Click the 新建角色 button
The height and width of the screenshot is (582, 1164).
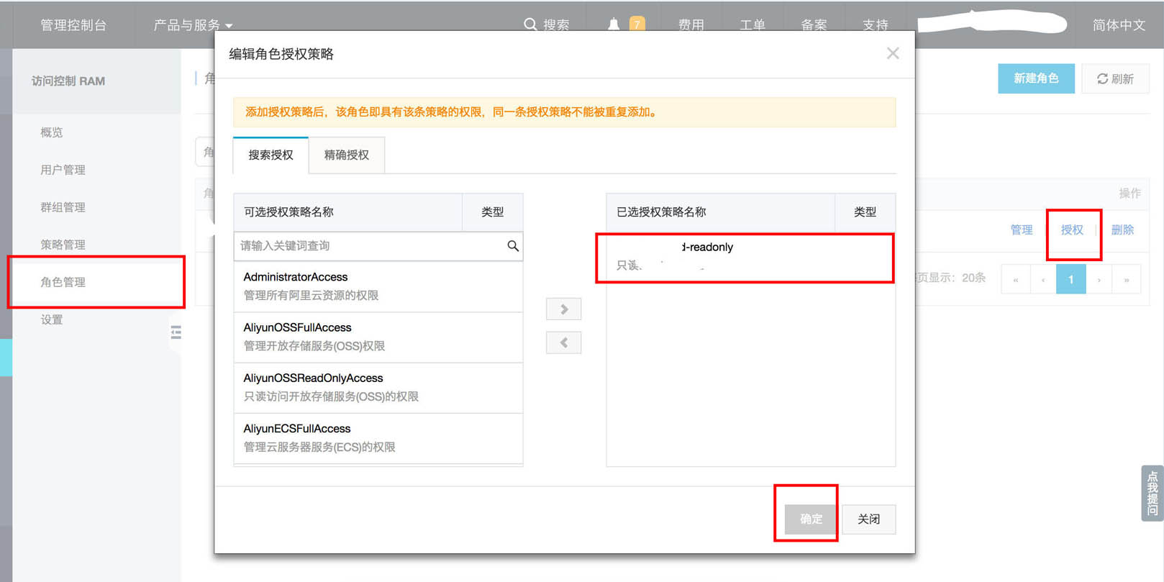coord(1036,78)
